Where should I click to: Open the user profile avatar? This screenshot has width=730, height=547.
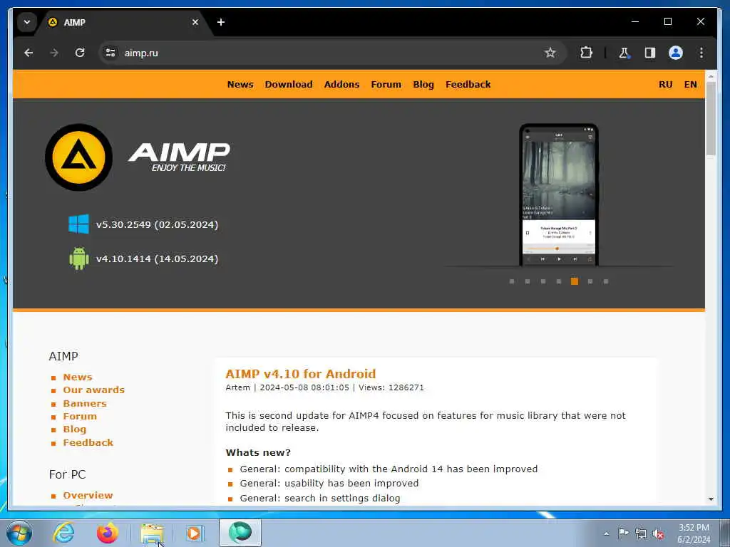coord(676,53)
